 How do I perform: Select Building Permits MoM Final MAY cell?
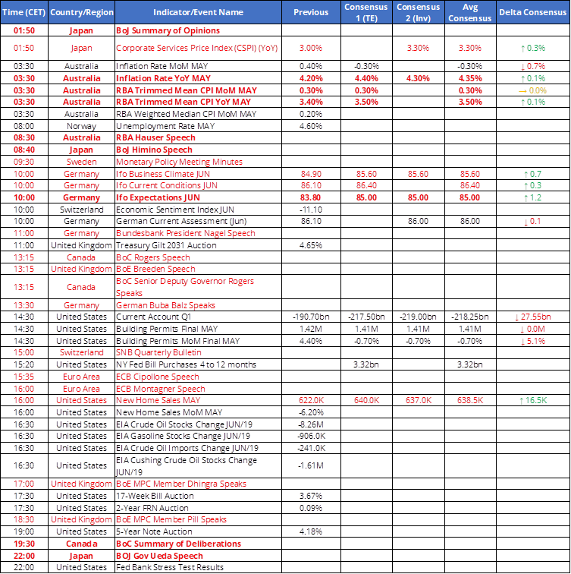(198, 341)
